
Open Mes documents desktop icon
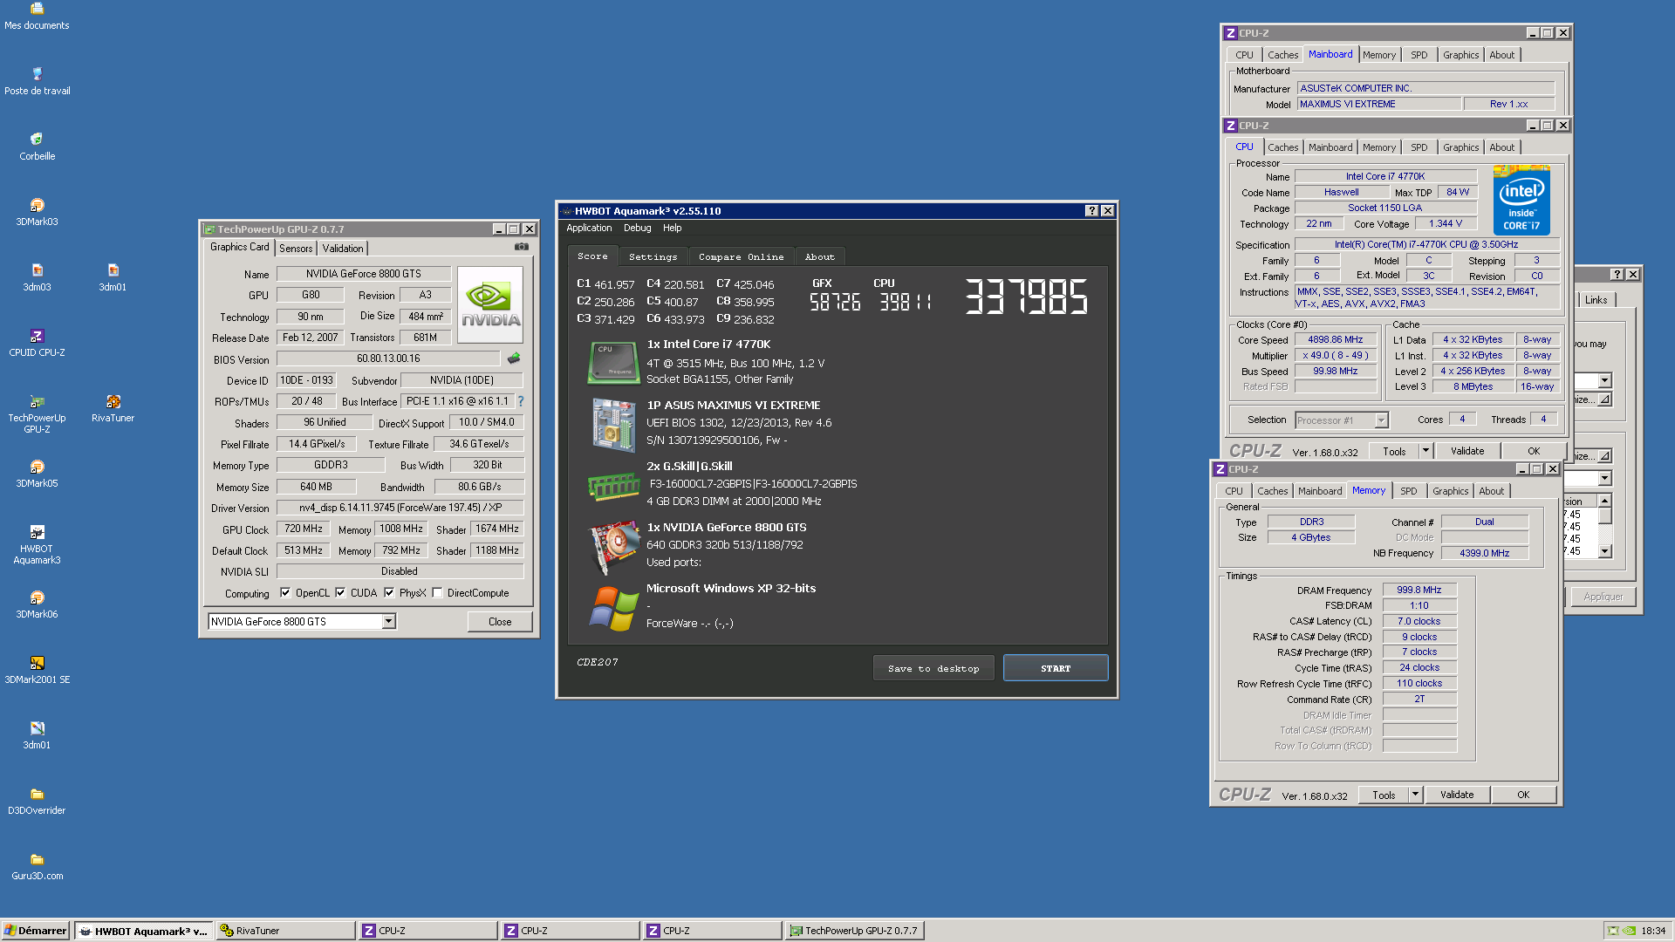(37, 16)
